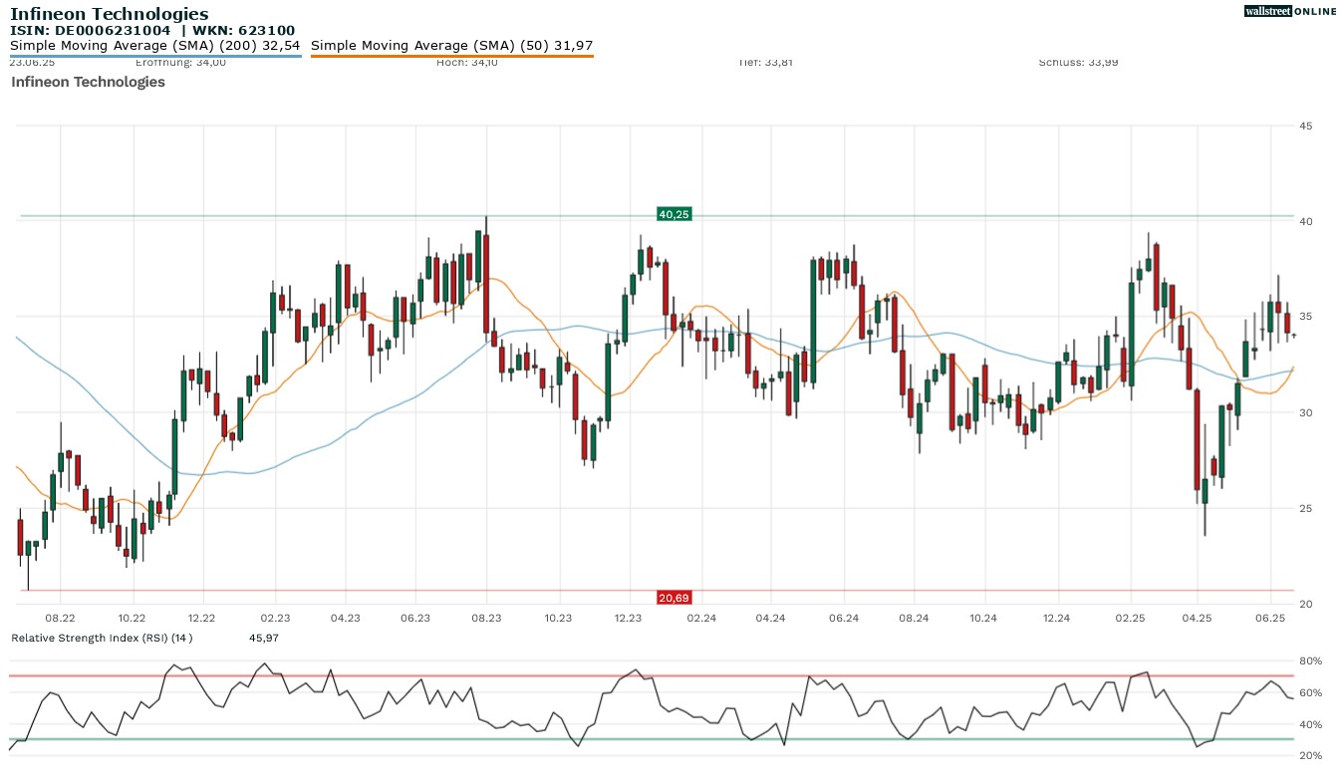Viewport: 1344px width, 783px height.
Task: Click the 20% RSI axis label
Action: tap(1309, 755)
